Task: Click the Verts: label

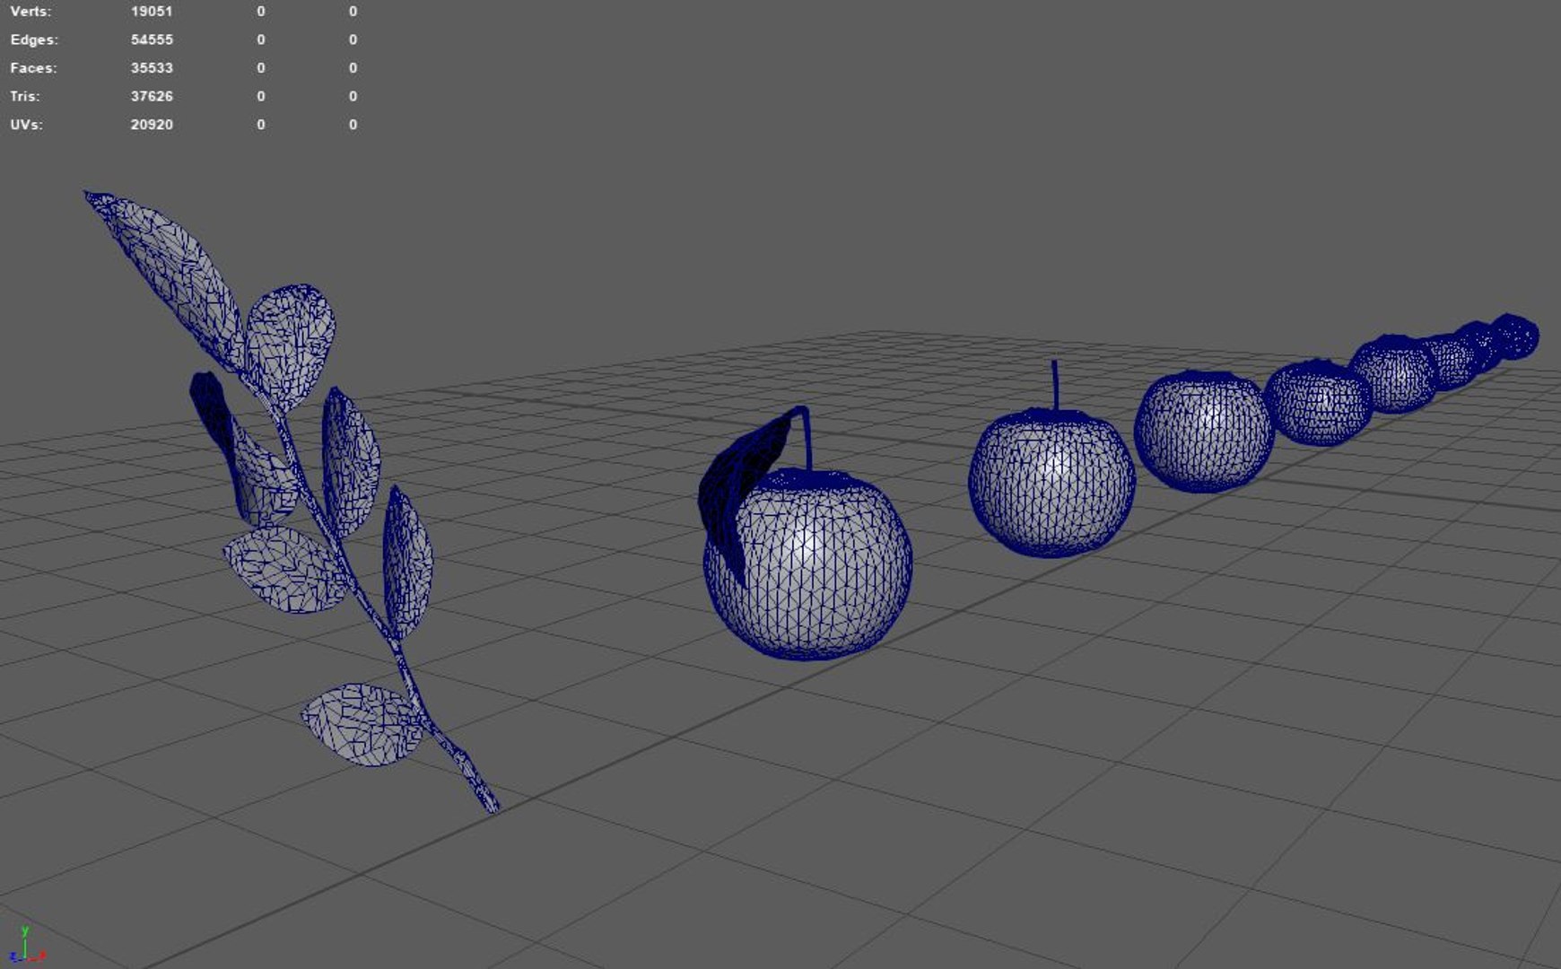Action: pyautogui.click(x=31, y=12)
